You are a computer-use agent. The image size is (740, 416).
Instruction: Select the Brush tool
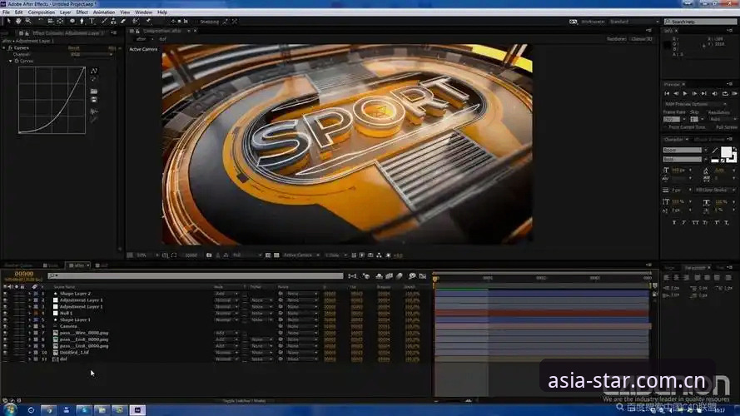[104, 22]
